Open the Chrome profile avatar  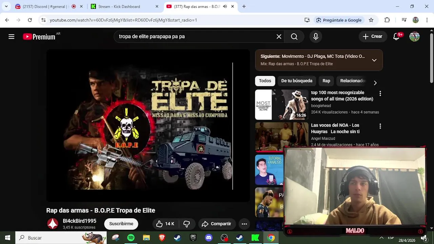click(x=416, y=20)
